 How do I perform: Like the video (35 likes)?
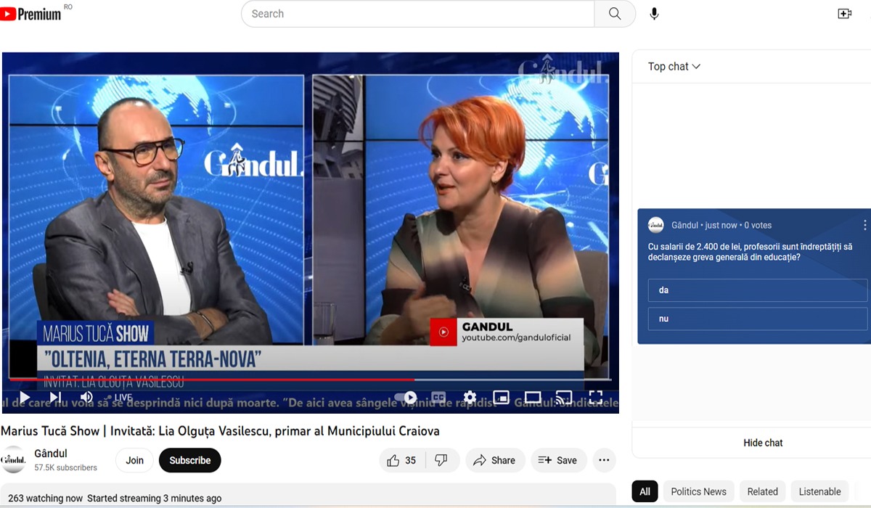click(x=401, y=460)
